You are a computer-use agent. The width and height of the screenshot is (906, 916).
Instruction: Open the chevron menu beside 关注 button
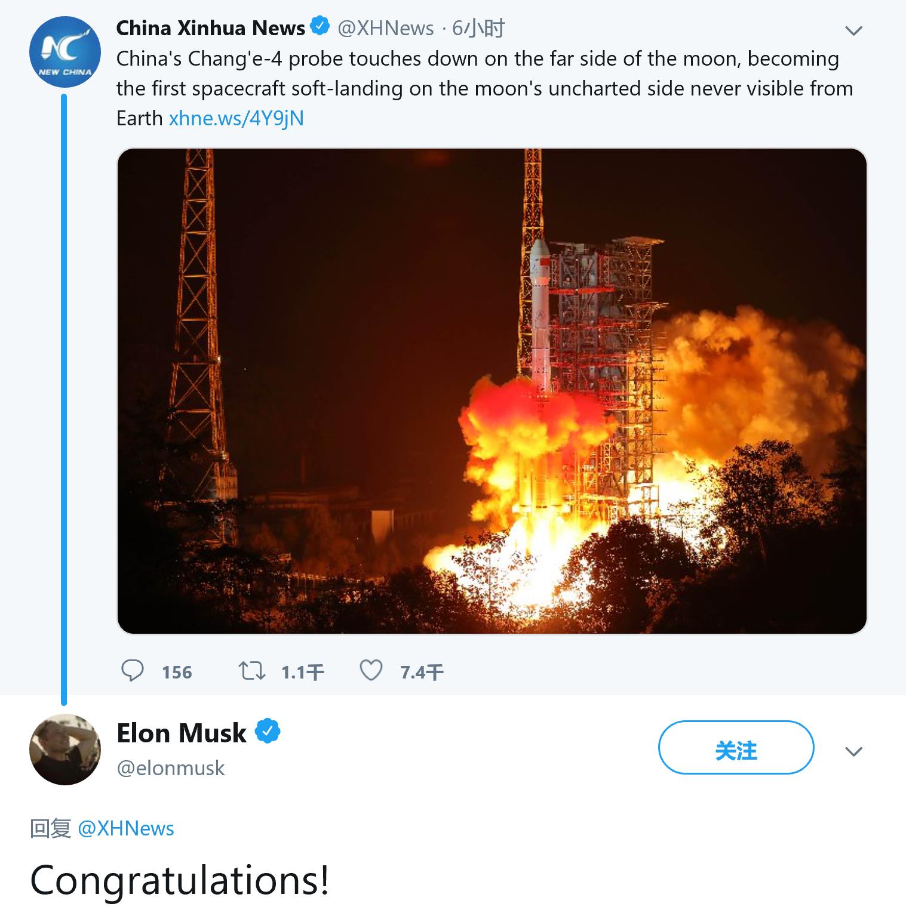coord(854,751)
